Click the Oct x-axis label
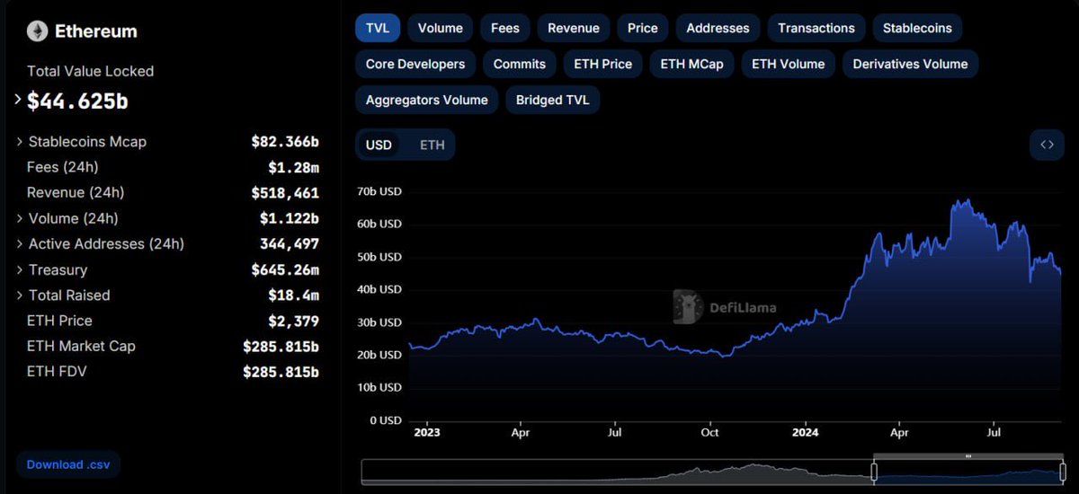 click(x=709, y=432)
